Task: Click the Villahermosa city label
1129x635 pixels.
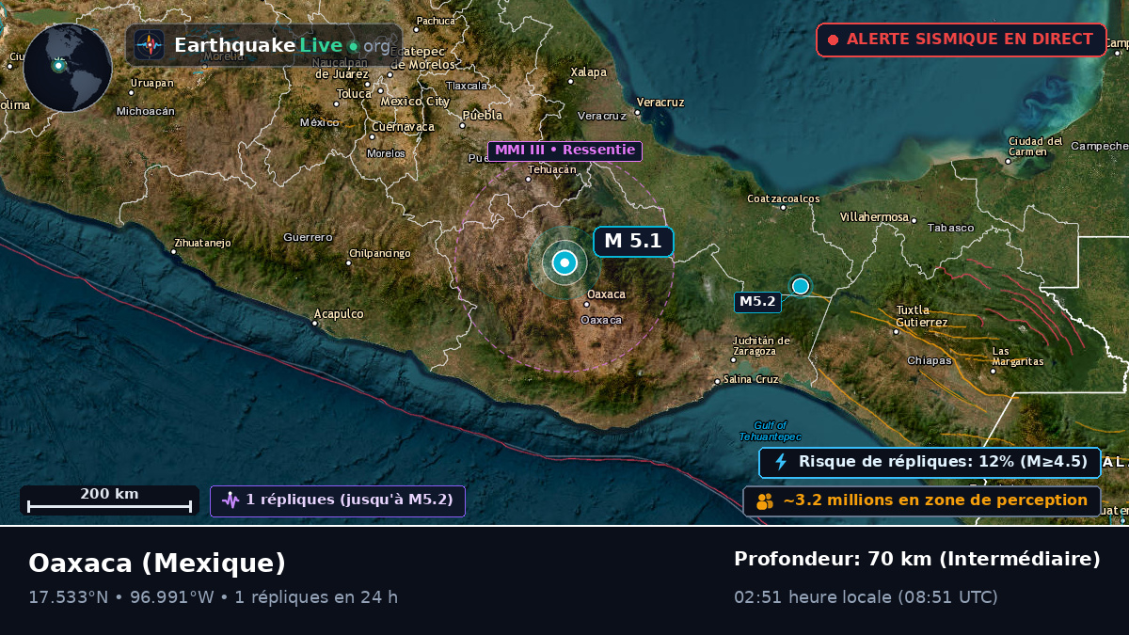Action: click(876, 216)
